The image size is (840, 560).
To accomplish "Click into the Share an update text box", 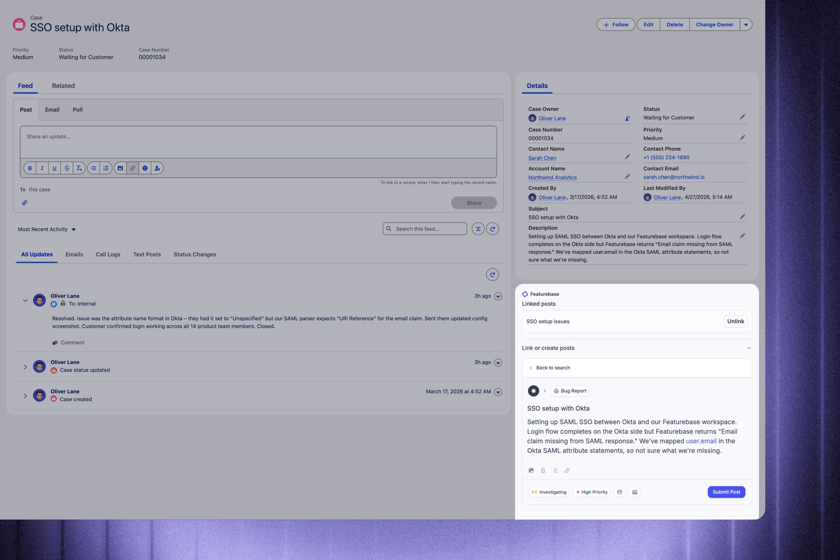I will click(x=258, y=142).
